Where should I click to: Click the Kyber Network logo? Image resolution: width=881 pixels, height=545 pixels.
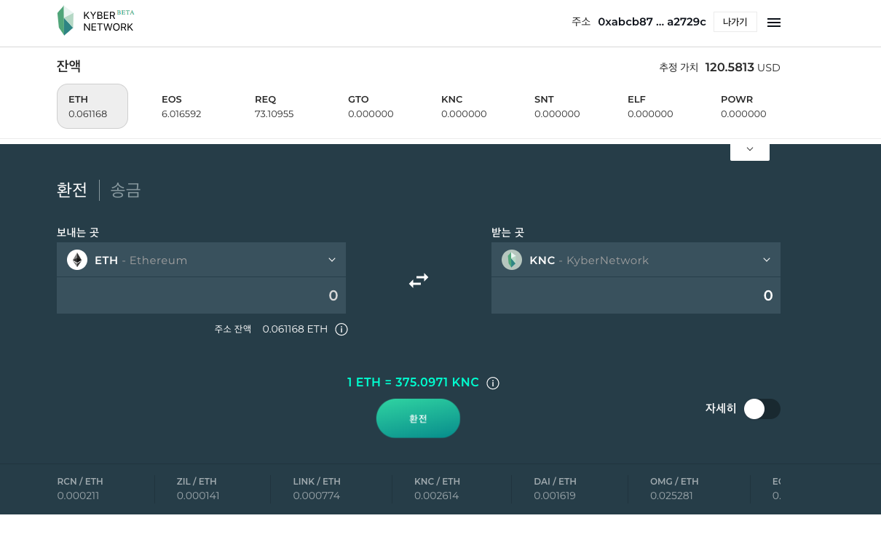pyautogui.click(x=95, y=21)
